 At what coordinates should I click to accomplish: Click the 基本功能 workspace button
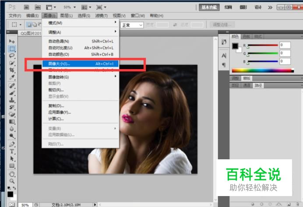209,7
